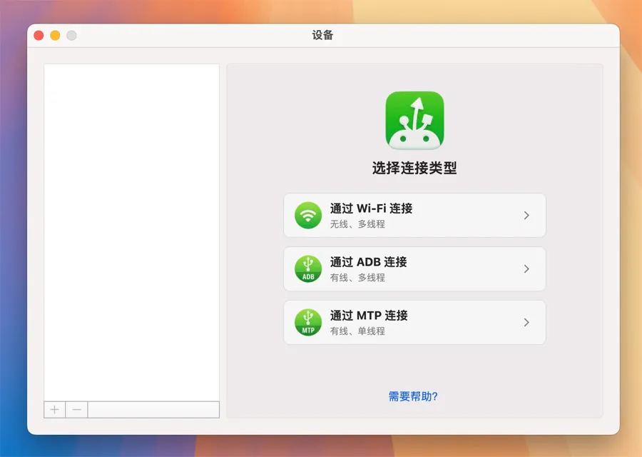The width and height of the screenshot is (642, 457).
Task: Select the 通过 ADB 连接 option
Action: point(368,262)
